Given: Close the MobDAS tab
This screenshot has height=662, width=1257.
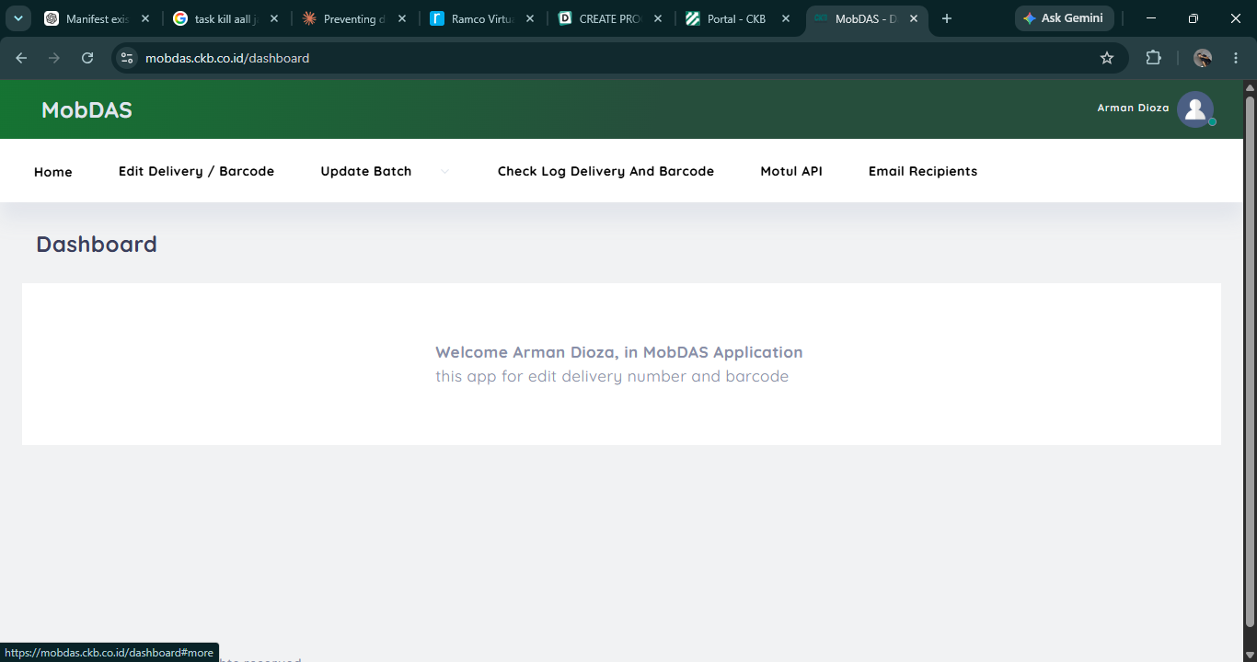Looking at the screenshot, I should (x=914, y=18).
